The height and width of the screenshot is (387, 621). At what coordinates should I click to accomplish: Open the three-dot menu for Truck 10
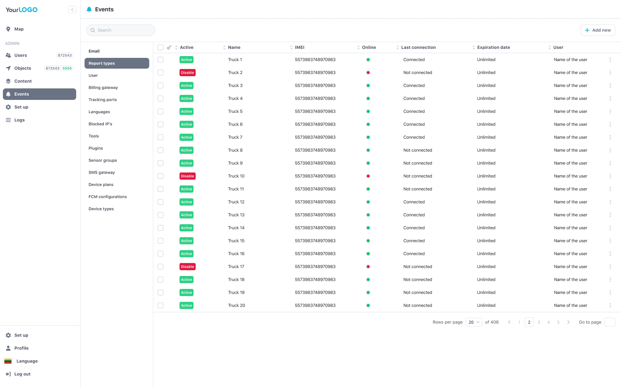pyautogui.click(x=610, y=176)
